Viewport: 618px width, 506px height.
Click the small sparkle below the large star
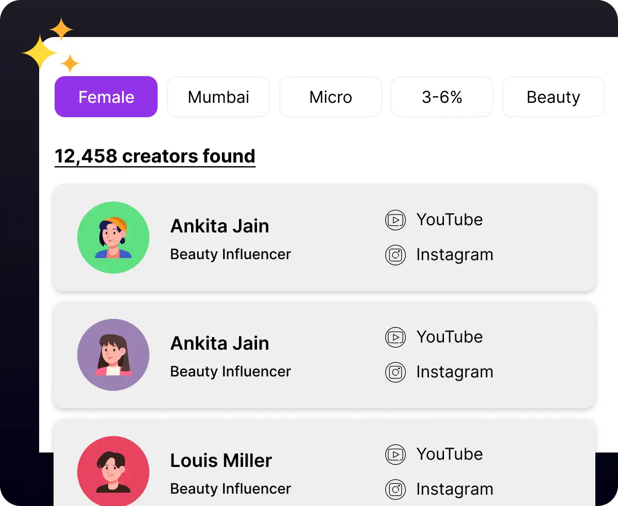coord(71,62)
